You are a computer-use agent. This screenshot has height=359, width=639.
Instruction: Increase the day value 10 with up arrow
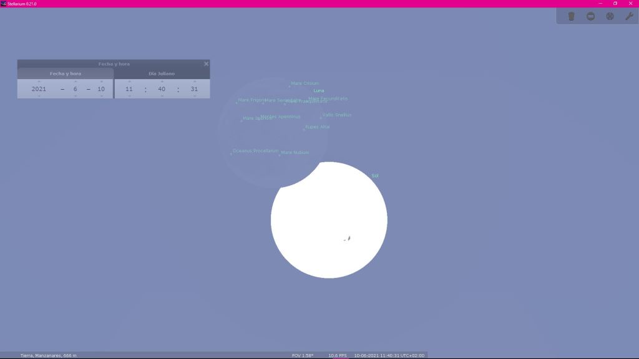[x=101, y=82]
